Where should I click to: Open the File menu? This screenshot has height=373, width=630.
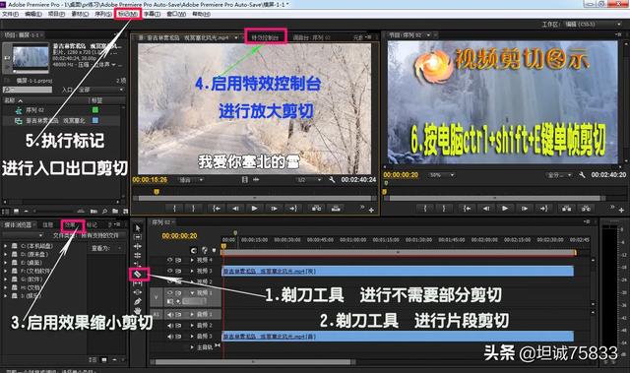(10, 14)
